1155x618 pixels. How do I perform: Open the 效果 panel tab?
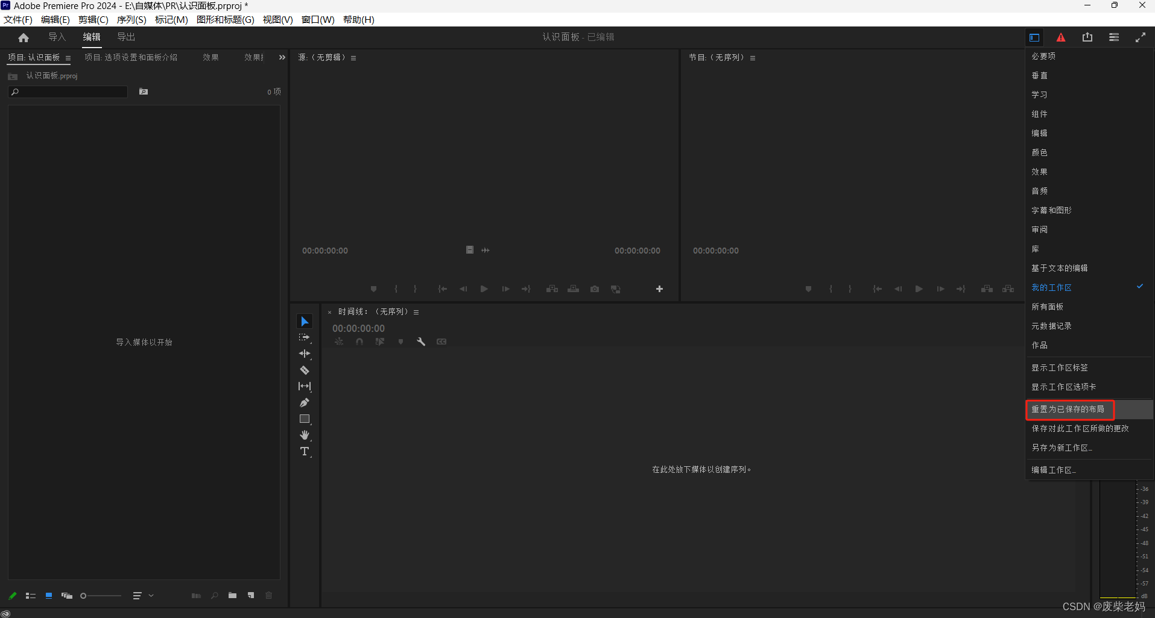pyautogui.click(x=210, y=58)
